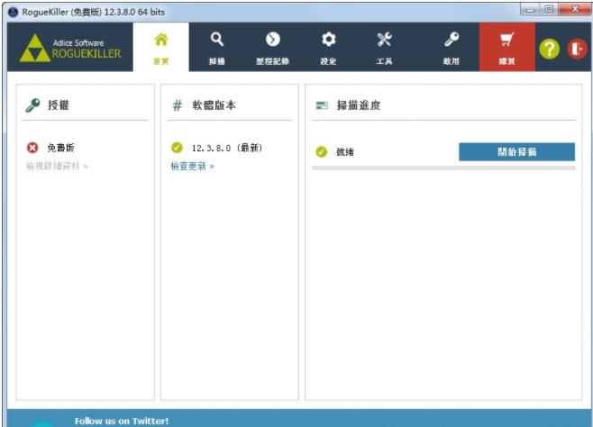The image size is (593, 427).
Task: Close the RogueKiller window
Action: [x=575, y=9]
